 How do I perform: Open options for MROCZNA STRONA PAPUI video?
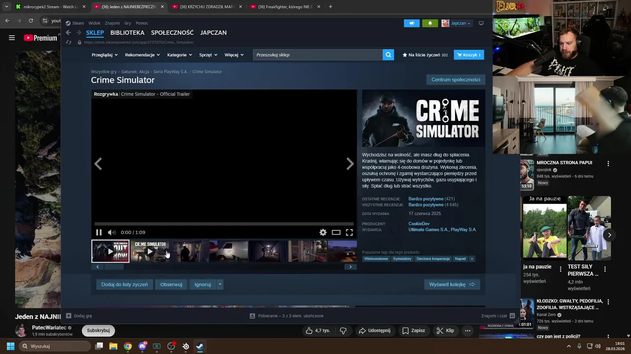pyautogui.click(x=608, y=163)
